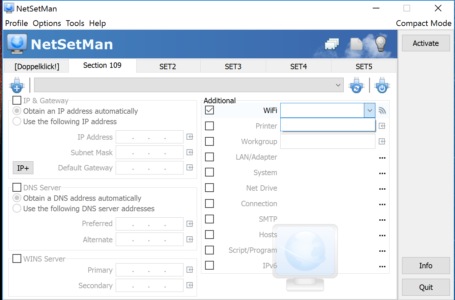455x300 pixels.
Task: Click the add network adapter icon
Action: (x=17, y=85)
